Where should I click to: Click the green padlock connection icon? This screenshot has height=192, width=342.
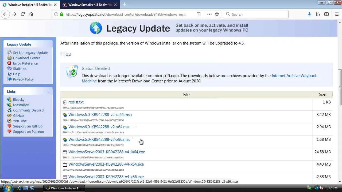(61, 14)
